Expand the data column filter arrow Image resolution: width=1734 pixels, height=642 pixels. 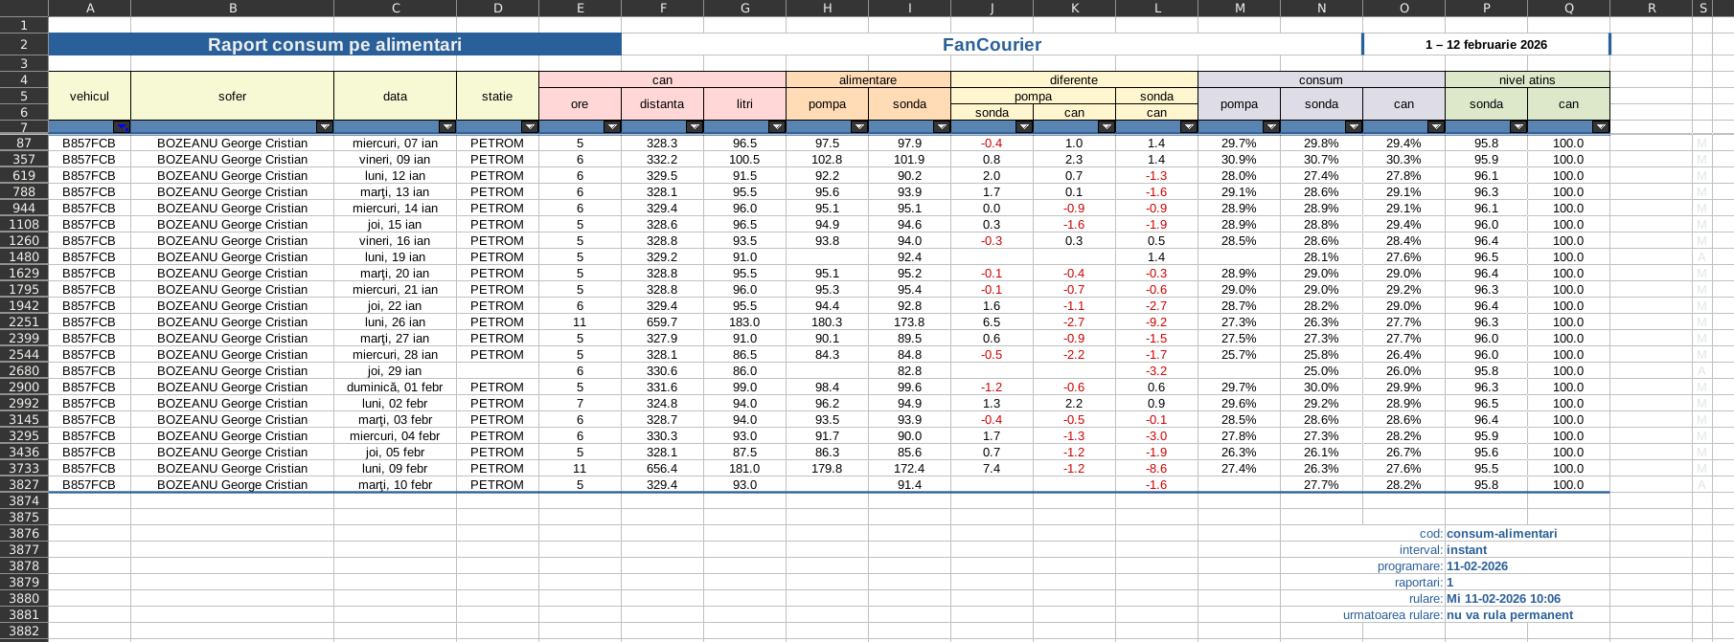pos(447,127)
